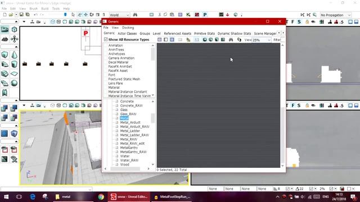Image resolution: width=360 pixels, height=202 pixels.
Task: Click sphere primitive icon in Generic browser toolbar
Action: coord(205,40)
